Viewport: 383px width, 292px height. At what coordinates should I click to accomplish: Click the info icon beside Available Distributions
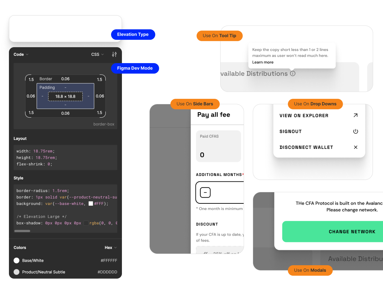click(293, 74)
